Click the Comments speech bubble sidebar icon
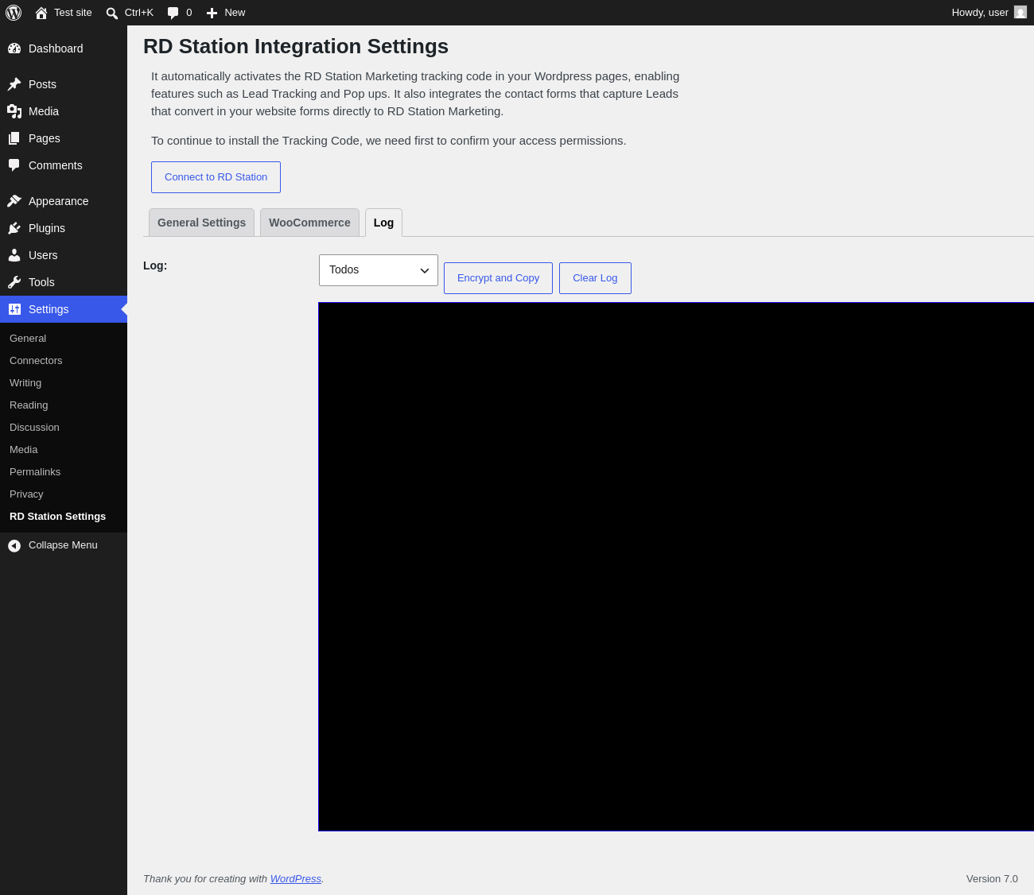 14,165
